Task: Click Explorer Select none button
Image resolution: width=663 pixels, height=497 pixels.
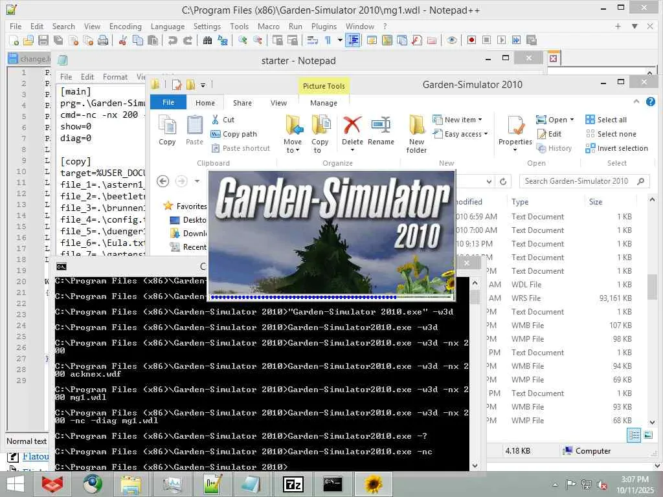Action: coord(611,134)
